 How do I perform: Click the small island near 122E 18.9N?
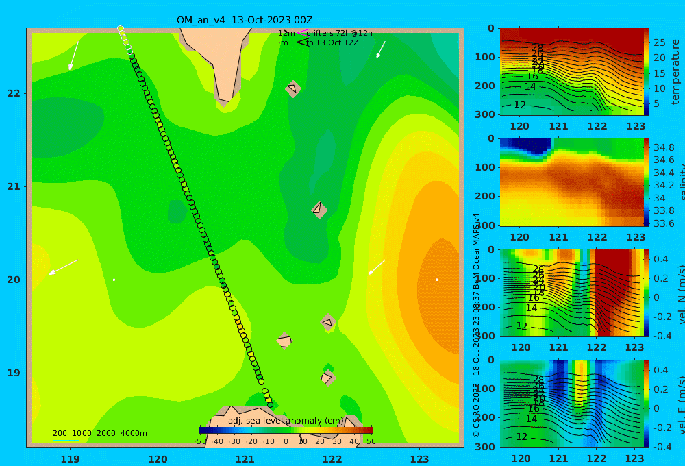coord(328,378)
